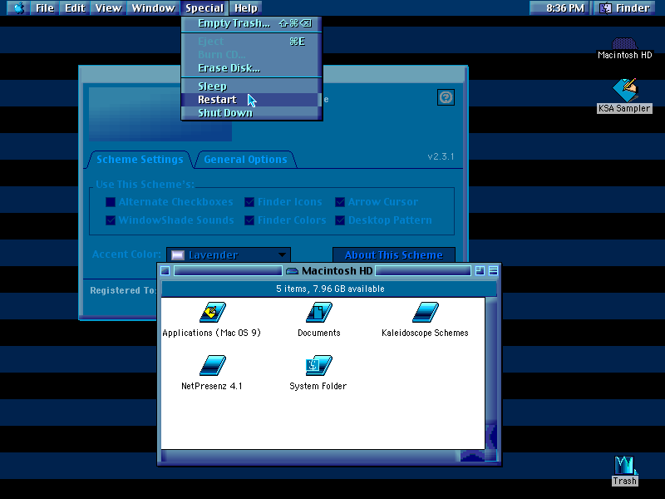Image resolution: width=665 pixels, height=499 pixels.
Task: Open the Documents folder icon
Action: tap(319, 313)
